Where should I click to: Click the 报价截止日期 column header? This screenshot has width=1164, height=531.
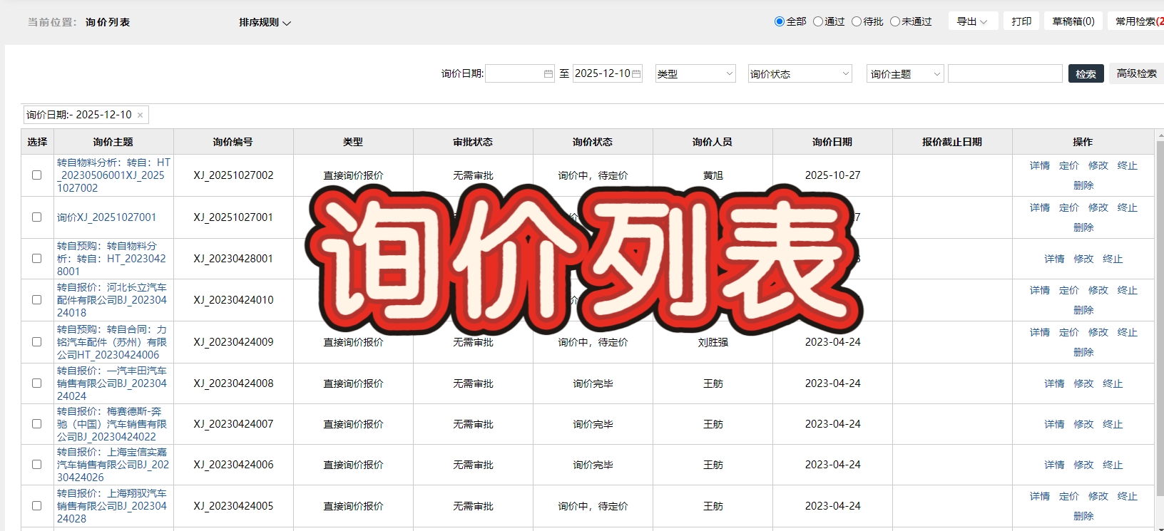(x=952, y=142)
